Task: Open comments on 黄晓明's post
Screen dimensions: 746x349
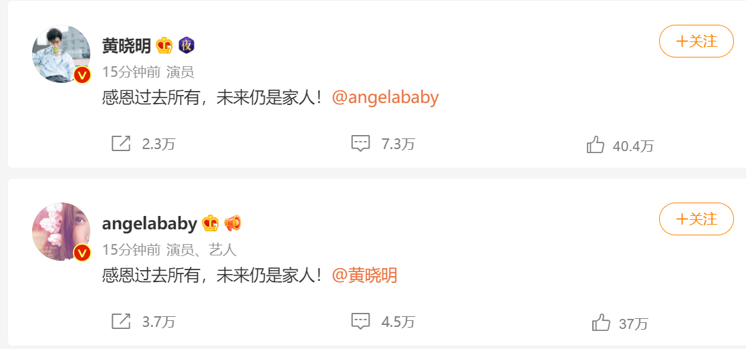Action: pyautogui.click(x=360, y=143)
